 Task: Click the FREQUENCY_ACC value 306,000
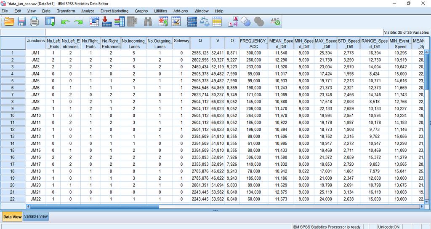(x=253, y=157)
